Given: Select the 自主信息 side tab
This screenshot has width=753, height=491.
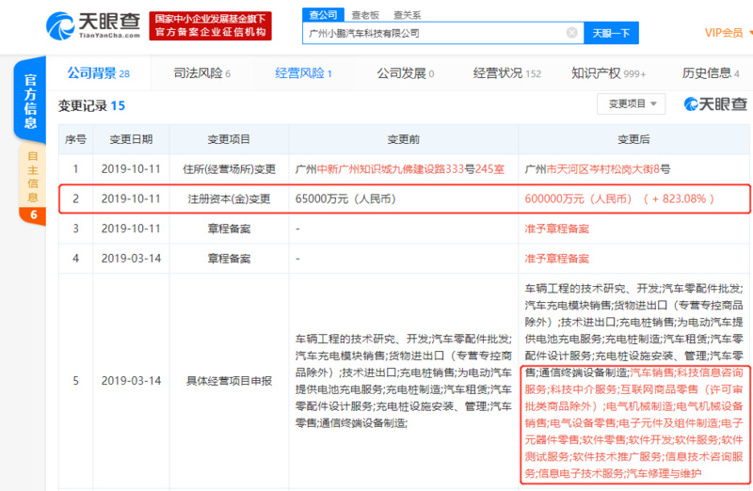Looking at the screenshot, I should coord(31,179).
